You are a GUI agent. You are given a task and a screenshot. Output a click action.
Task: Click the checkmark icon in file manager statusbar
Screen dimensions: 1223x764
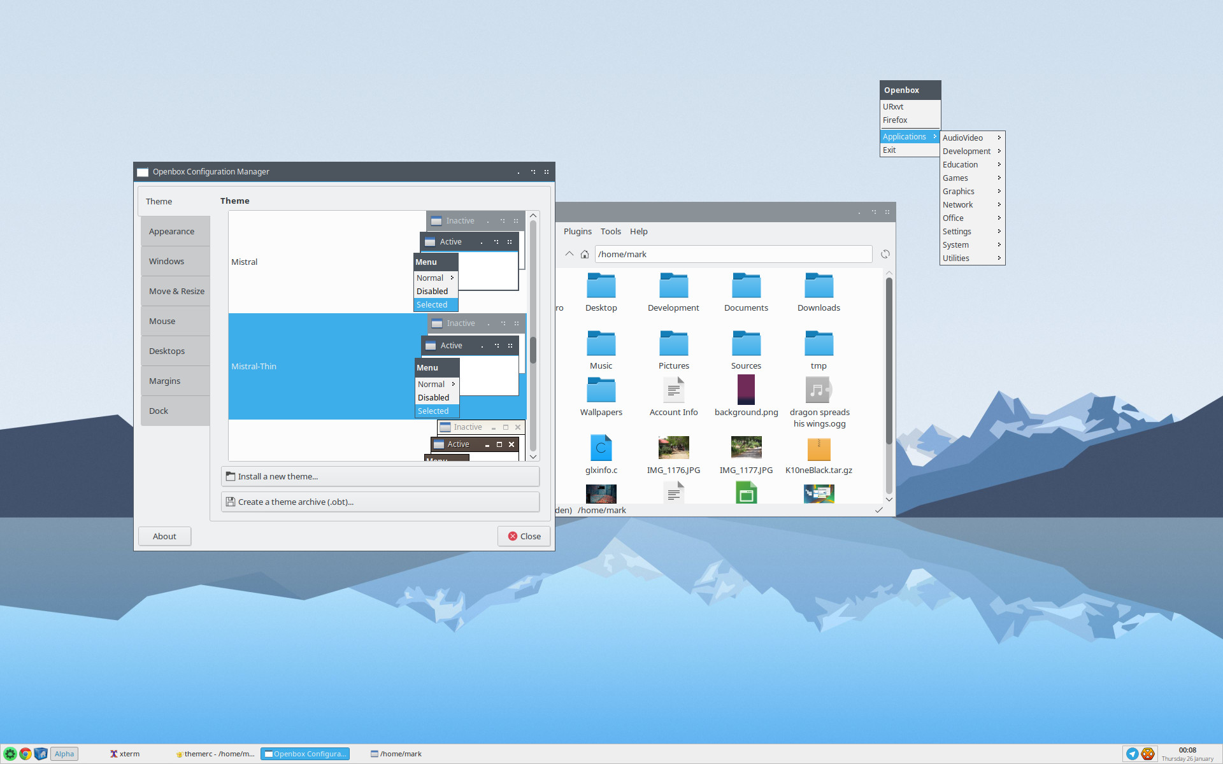(879, 510)
